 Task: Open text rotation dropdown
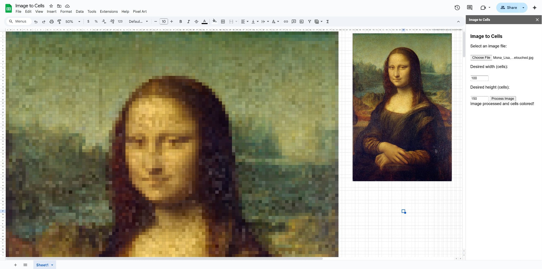pos(275,21)
